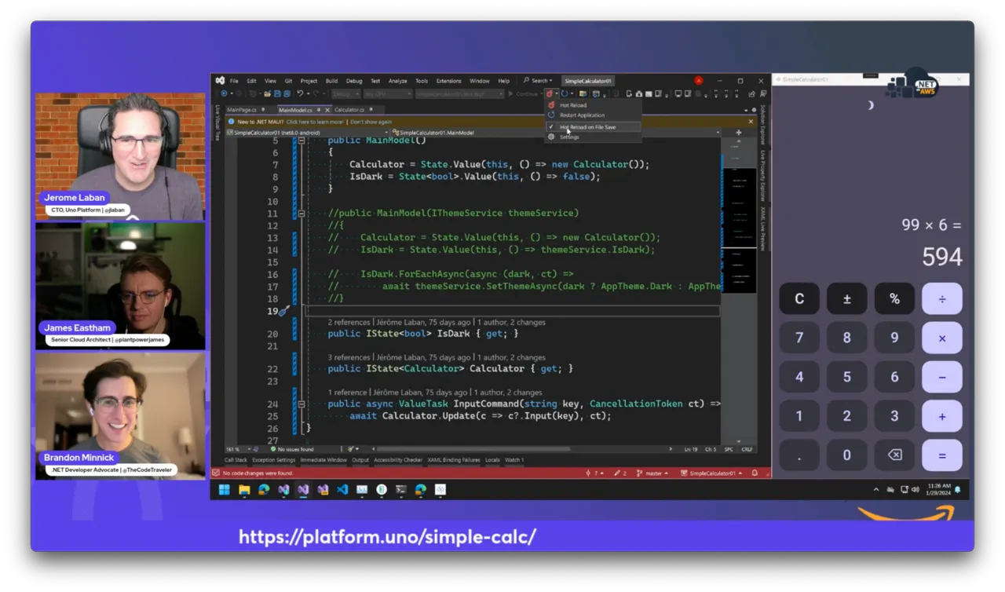Click the Continue debugging button
Image resolution: width=1005 pixels, height=592 pixels.
pyautogui.click(x=524, y=93)
